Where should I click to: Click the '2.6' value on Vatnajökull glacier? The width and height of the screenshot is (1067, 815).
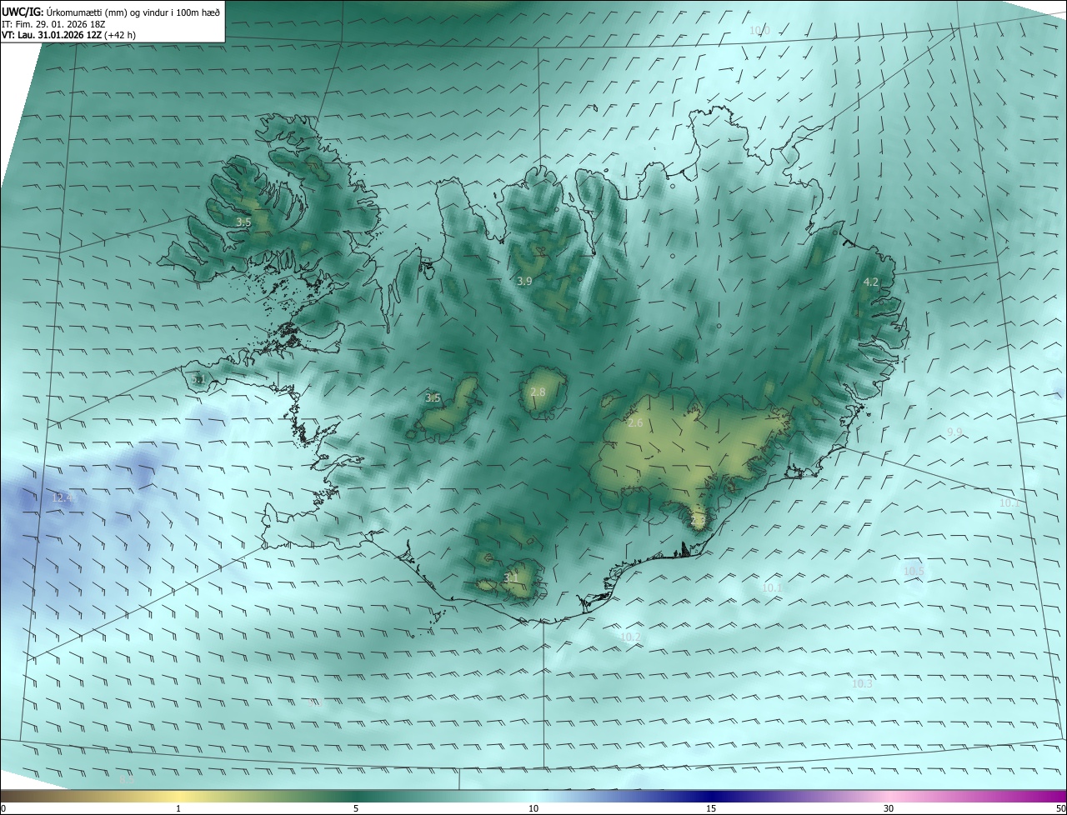coord(635,423)
